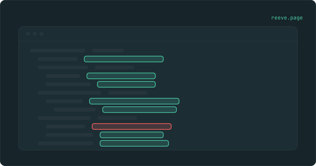
Task: Select the longest teal outlined bar
Action: pyautogui.click(x=134, y=101)
